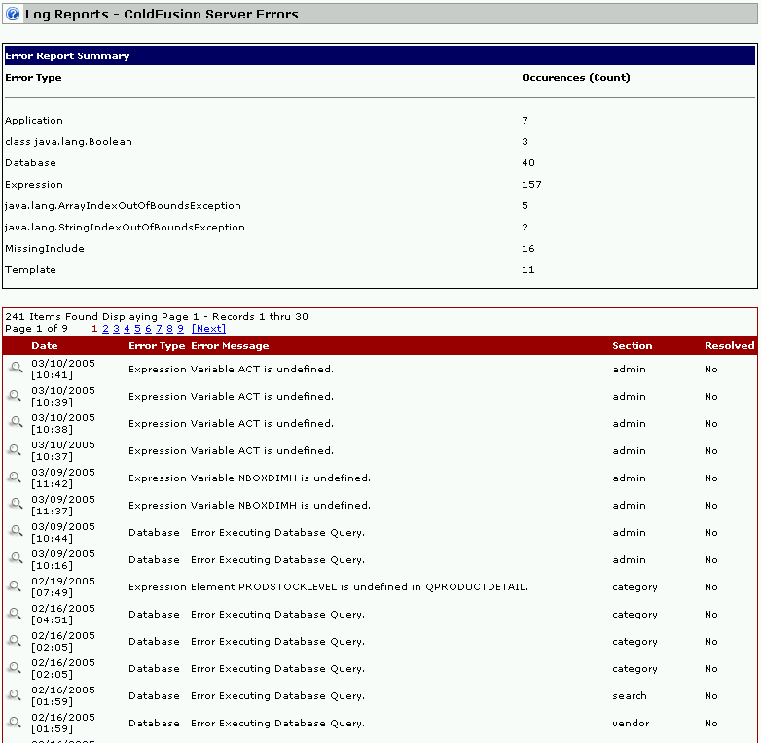Image resolution: width=761 pixels, height=743 pixels.
Task: Click the Expression count 157
Action: tap(531, 185)
